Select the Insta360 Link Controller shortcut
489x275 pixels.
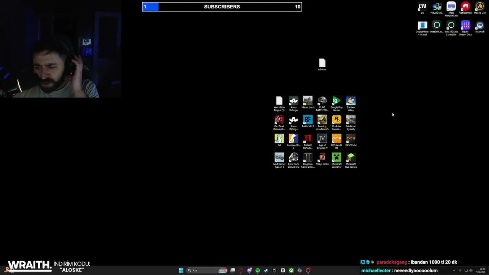(x=451, y=29)
